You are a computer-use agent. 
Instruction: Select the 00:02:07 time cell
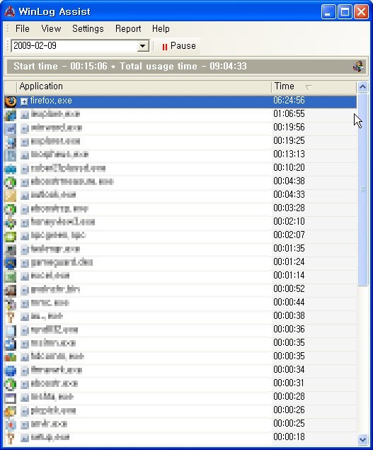(x=289, y=235)
